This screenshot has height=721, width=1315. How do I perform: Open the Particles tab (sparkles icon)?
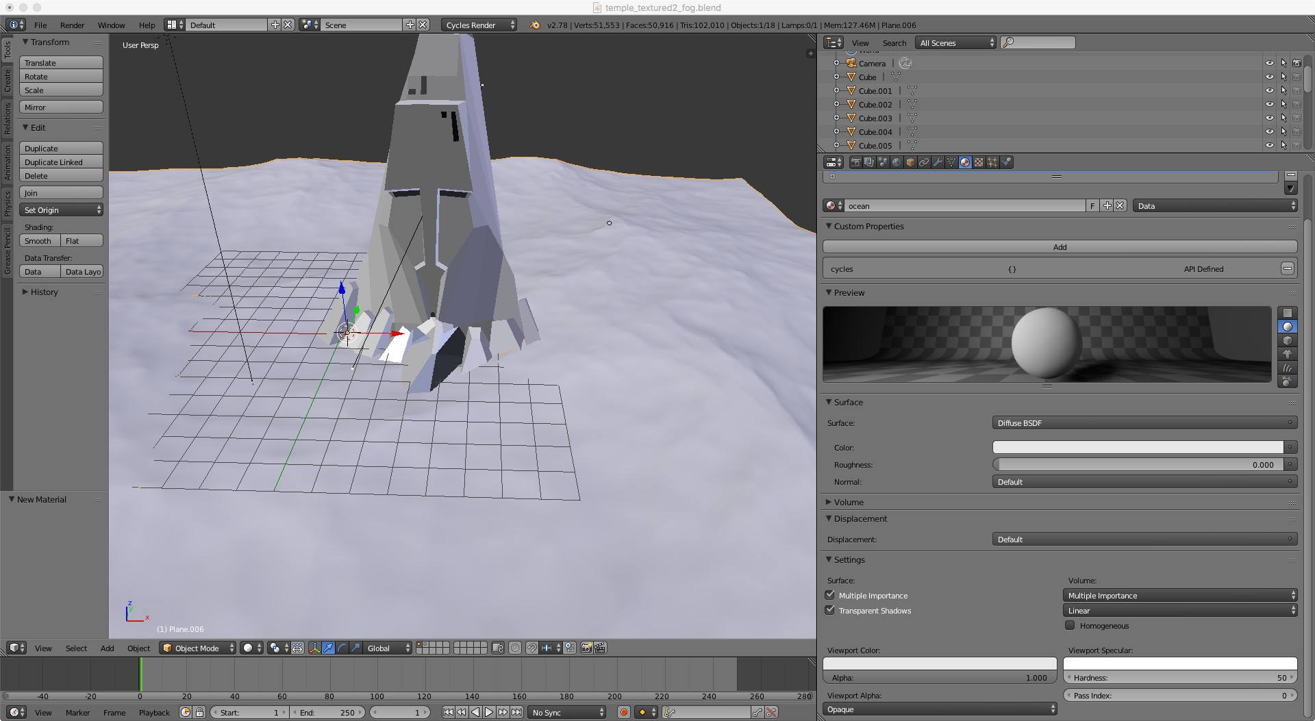coord(992,162)
